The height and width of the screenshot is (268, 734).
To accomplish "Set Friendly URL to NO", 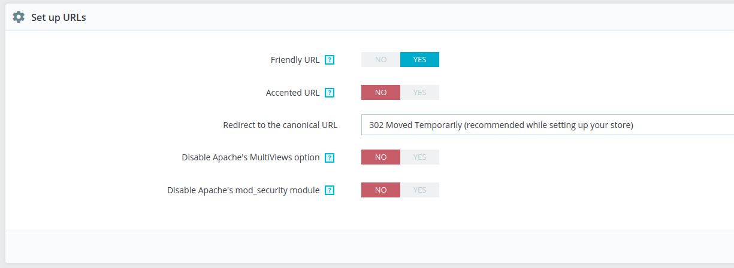I will 380,60.
